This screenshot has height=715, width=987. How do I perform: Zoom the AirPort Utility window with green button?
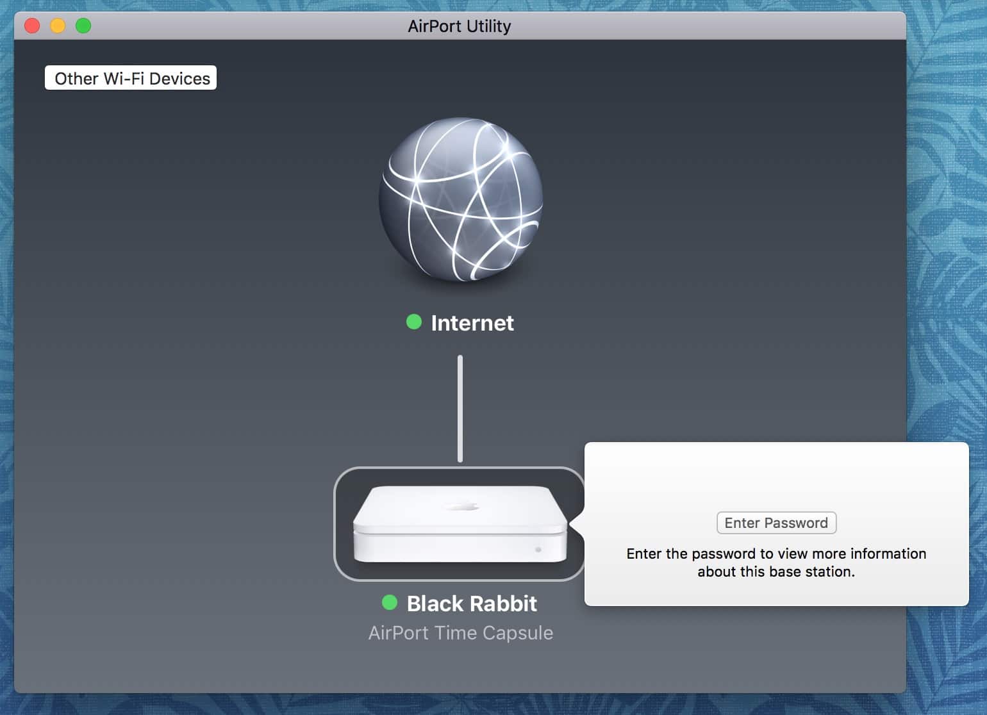tap(83, 26)
